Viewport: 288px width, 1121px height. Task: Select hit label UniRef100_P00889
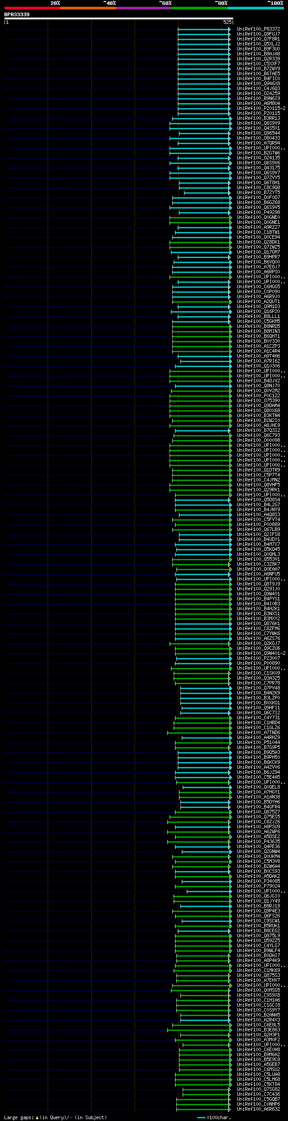coord(258,524)
